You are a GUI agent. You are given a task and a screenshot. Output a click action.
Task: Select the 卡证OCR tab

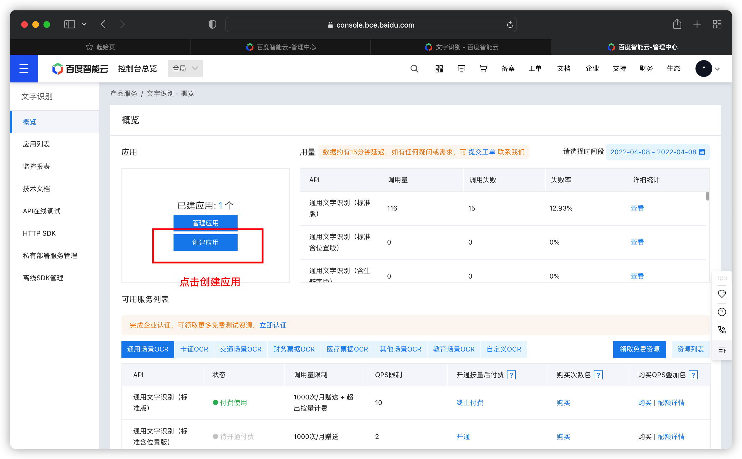tap(194, 350)
